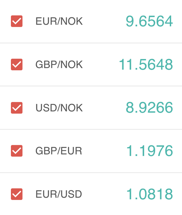Open the 1.1976 rate value

pos(150,151)
